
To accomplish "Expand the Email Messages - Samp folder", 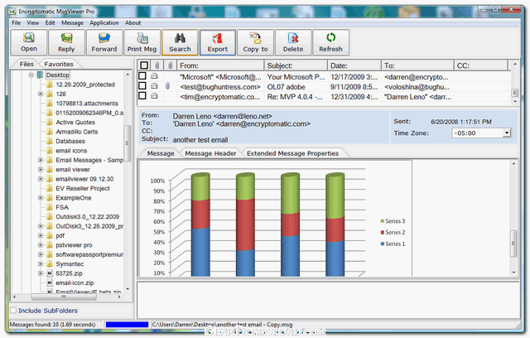I will click(x=41, y=160).
